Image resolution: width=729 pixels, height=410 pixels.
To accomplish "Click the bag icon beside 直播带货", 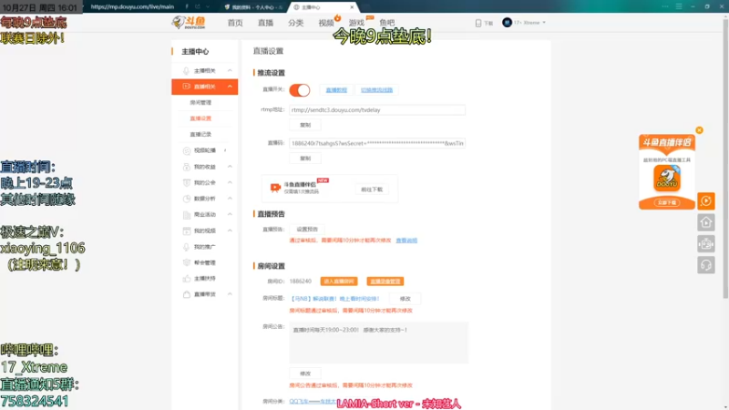I will coord(187,294).
